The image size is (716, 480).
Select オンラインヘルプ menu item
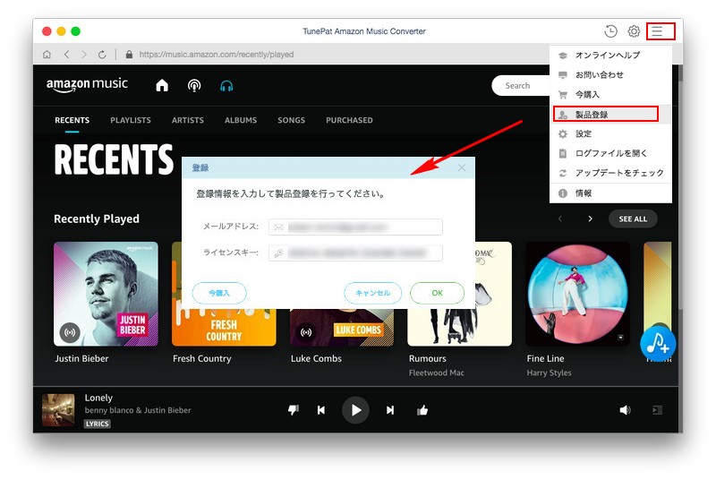[x=610, y=56]
